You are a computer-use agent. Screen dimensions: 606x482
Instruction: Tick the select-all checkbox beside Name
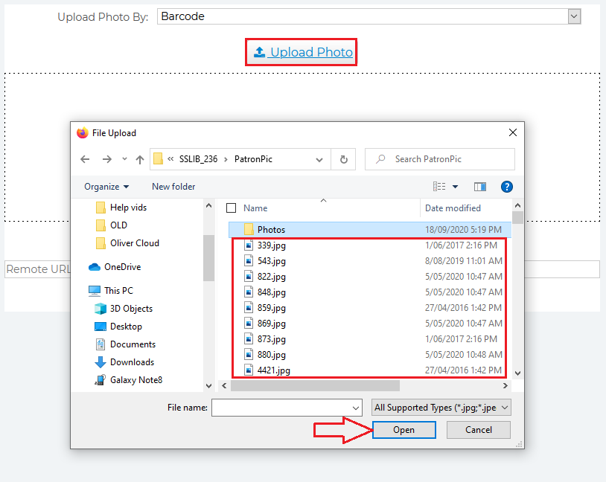[x=232, y=208]
